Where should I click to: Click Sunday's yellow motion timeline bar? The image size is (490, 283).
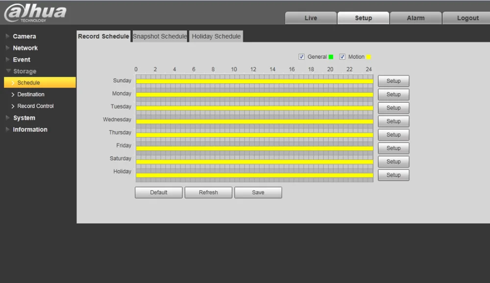coord(254,81)
